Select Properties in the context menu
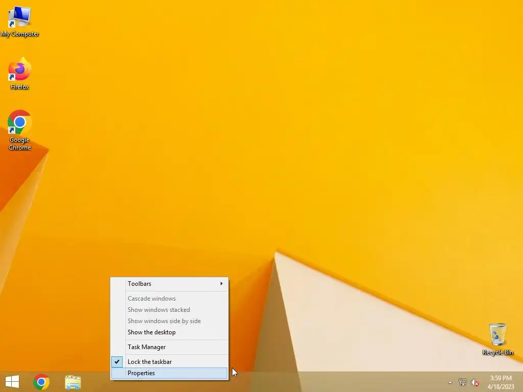 [x=170, y=373]
